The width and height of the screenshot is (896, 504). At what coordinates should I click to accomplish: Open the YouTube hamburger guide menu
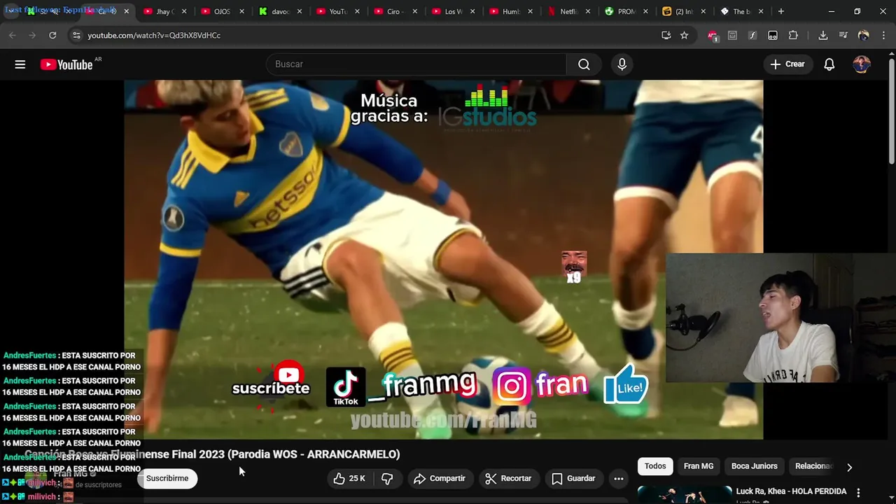(x=20, y=64)
